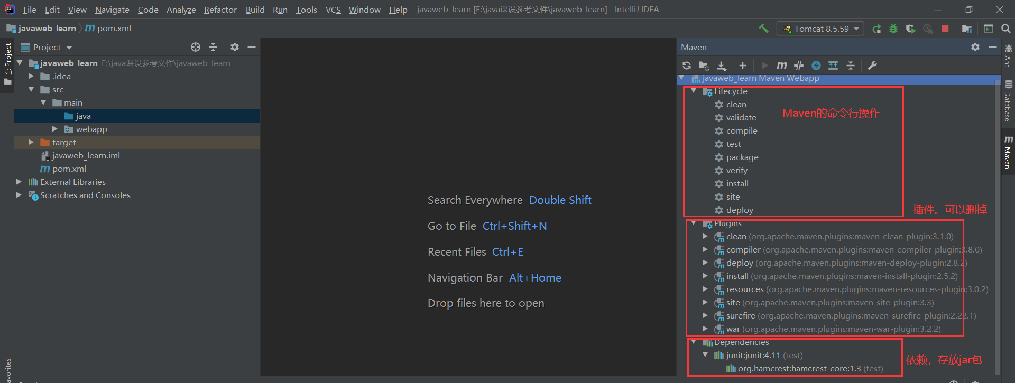Open Maven settings wrench icon

[x=872, y=66]
